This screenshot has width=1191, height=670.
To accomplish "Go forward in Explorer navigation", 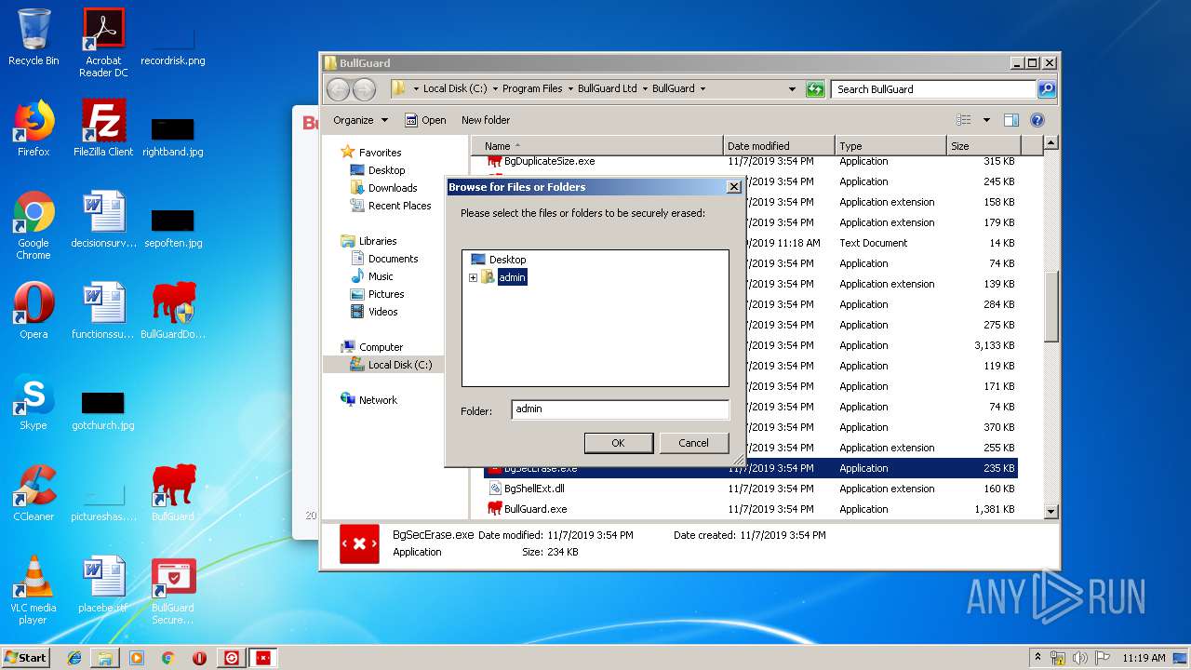I will tap(364, 89).
